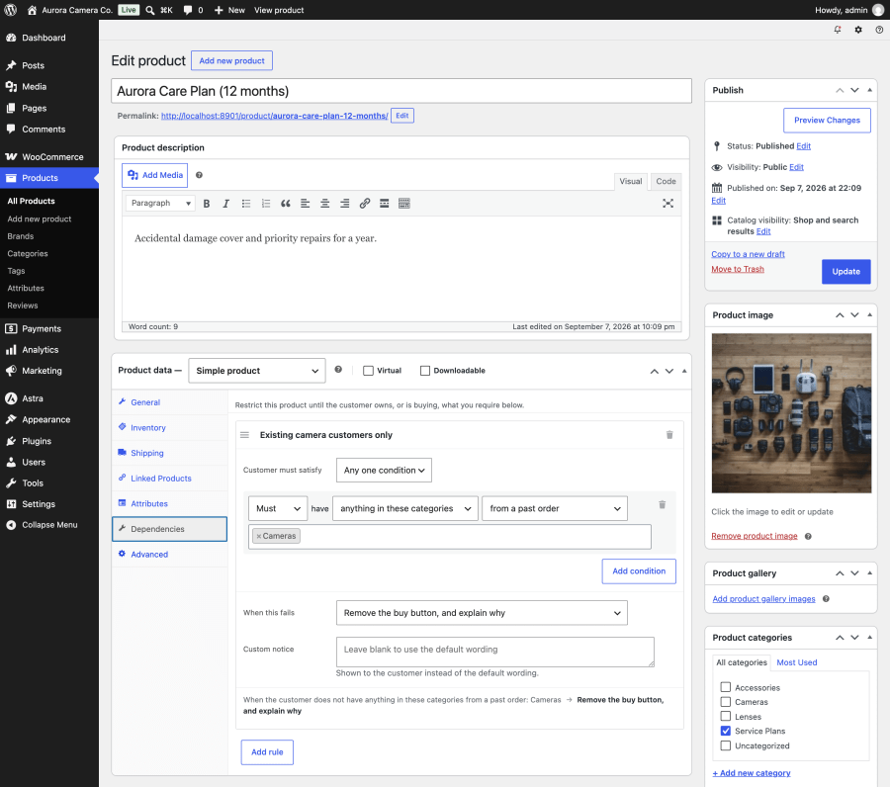Tick the Downloadable checkbox

pyautogui.click(x=425, y=371)
